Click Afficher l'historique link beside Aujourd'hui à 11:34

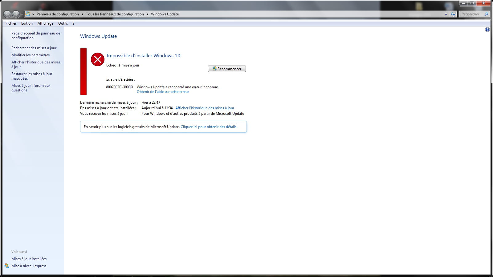(205, 108)
